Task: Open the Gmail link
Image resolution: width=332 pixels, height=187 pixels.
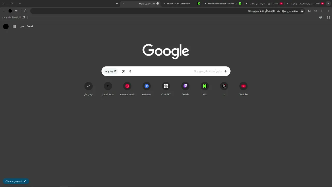Action: pyautogui.click(x=30, y=26)
